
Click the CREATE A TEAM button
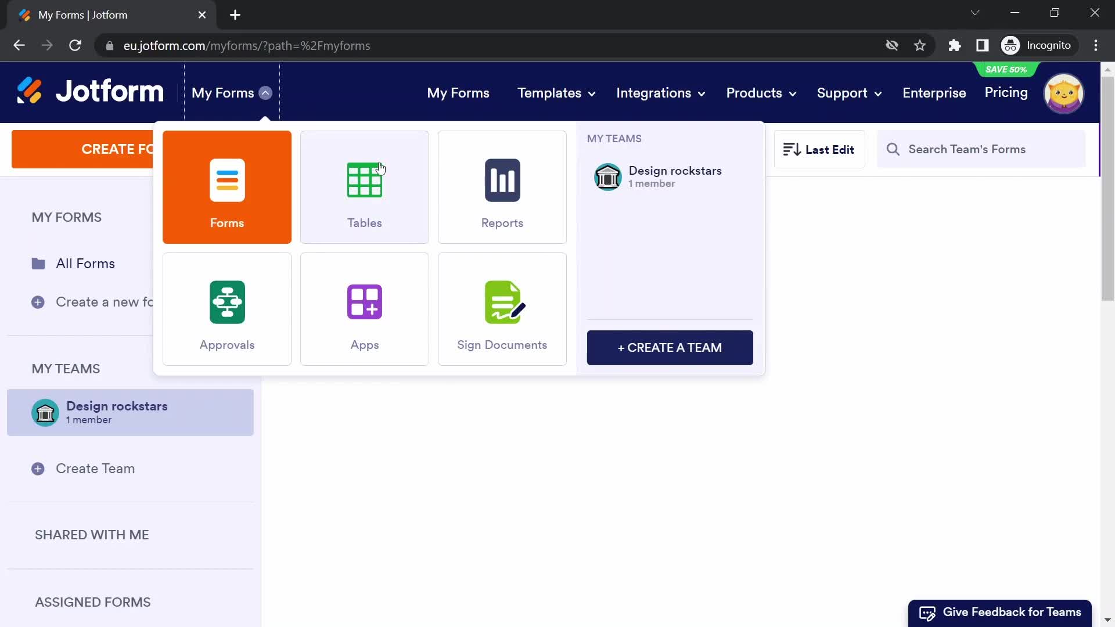click(x=670, y=348)
